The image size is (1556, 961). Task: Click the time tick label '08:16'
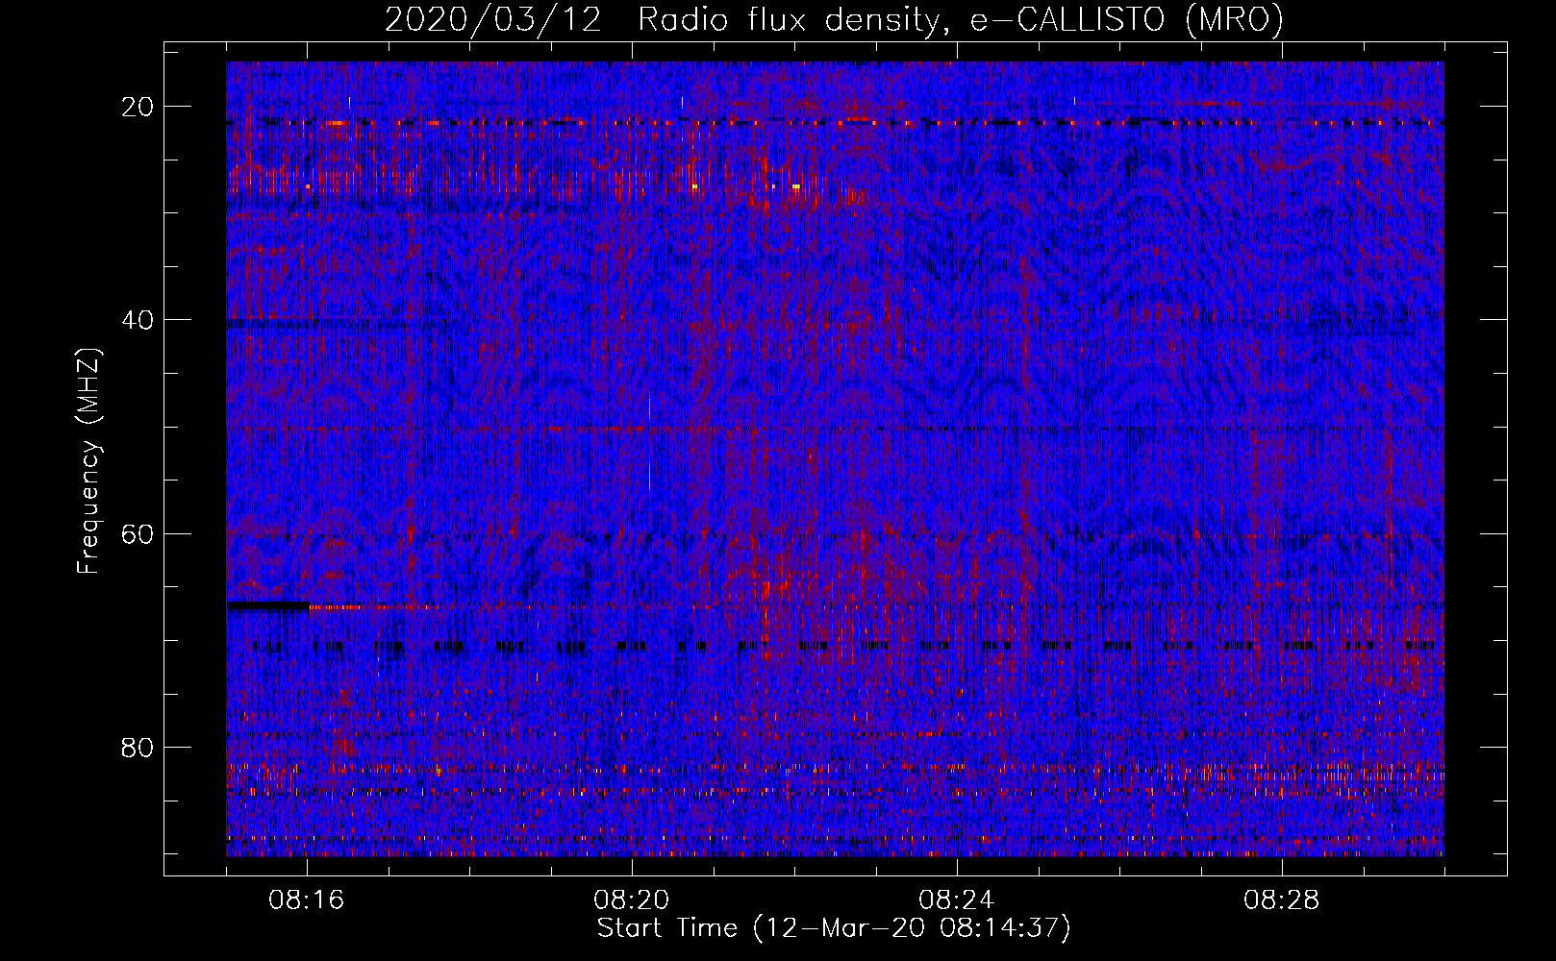[x=307, y=900]
